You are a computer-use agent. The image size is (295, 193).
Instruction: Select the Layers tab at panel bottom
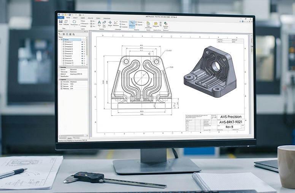[x=70, y=138]
